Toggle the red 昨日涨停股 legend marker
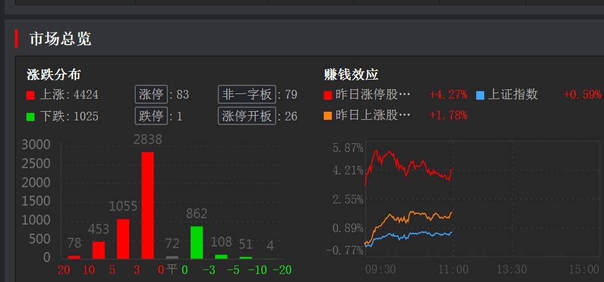This screenshot has width=604, height=282. pos(328,95)
